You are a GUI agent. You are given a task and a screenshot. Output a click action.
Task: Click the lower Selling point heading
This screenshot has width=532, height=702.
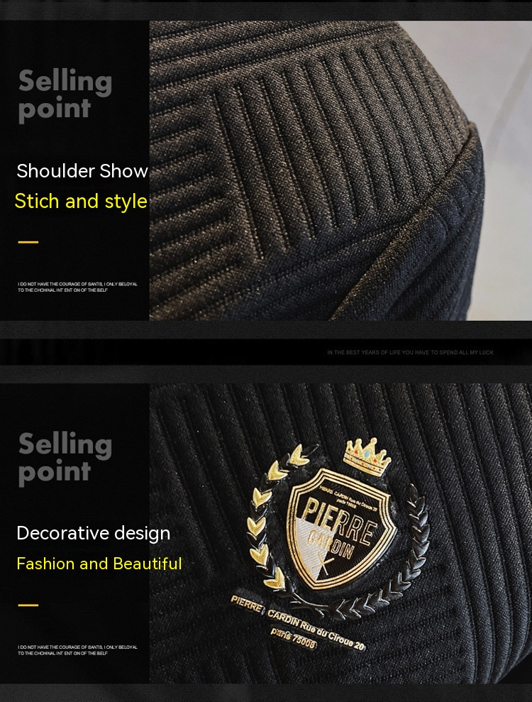[65, 459]
